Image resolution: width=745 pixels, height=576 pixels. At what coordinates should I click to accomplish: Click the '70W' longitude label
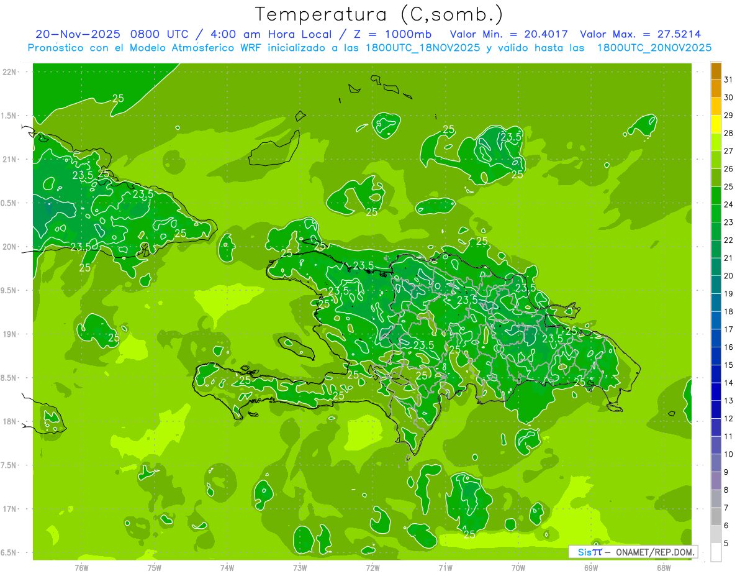[x=518, y=567]
